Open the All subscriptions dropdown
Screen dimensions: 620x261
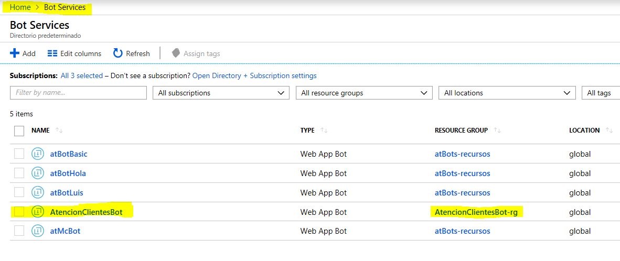click(220, 93)
